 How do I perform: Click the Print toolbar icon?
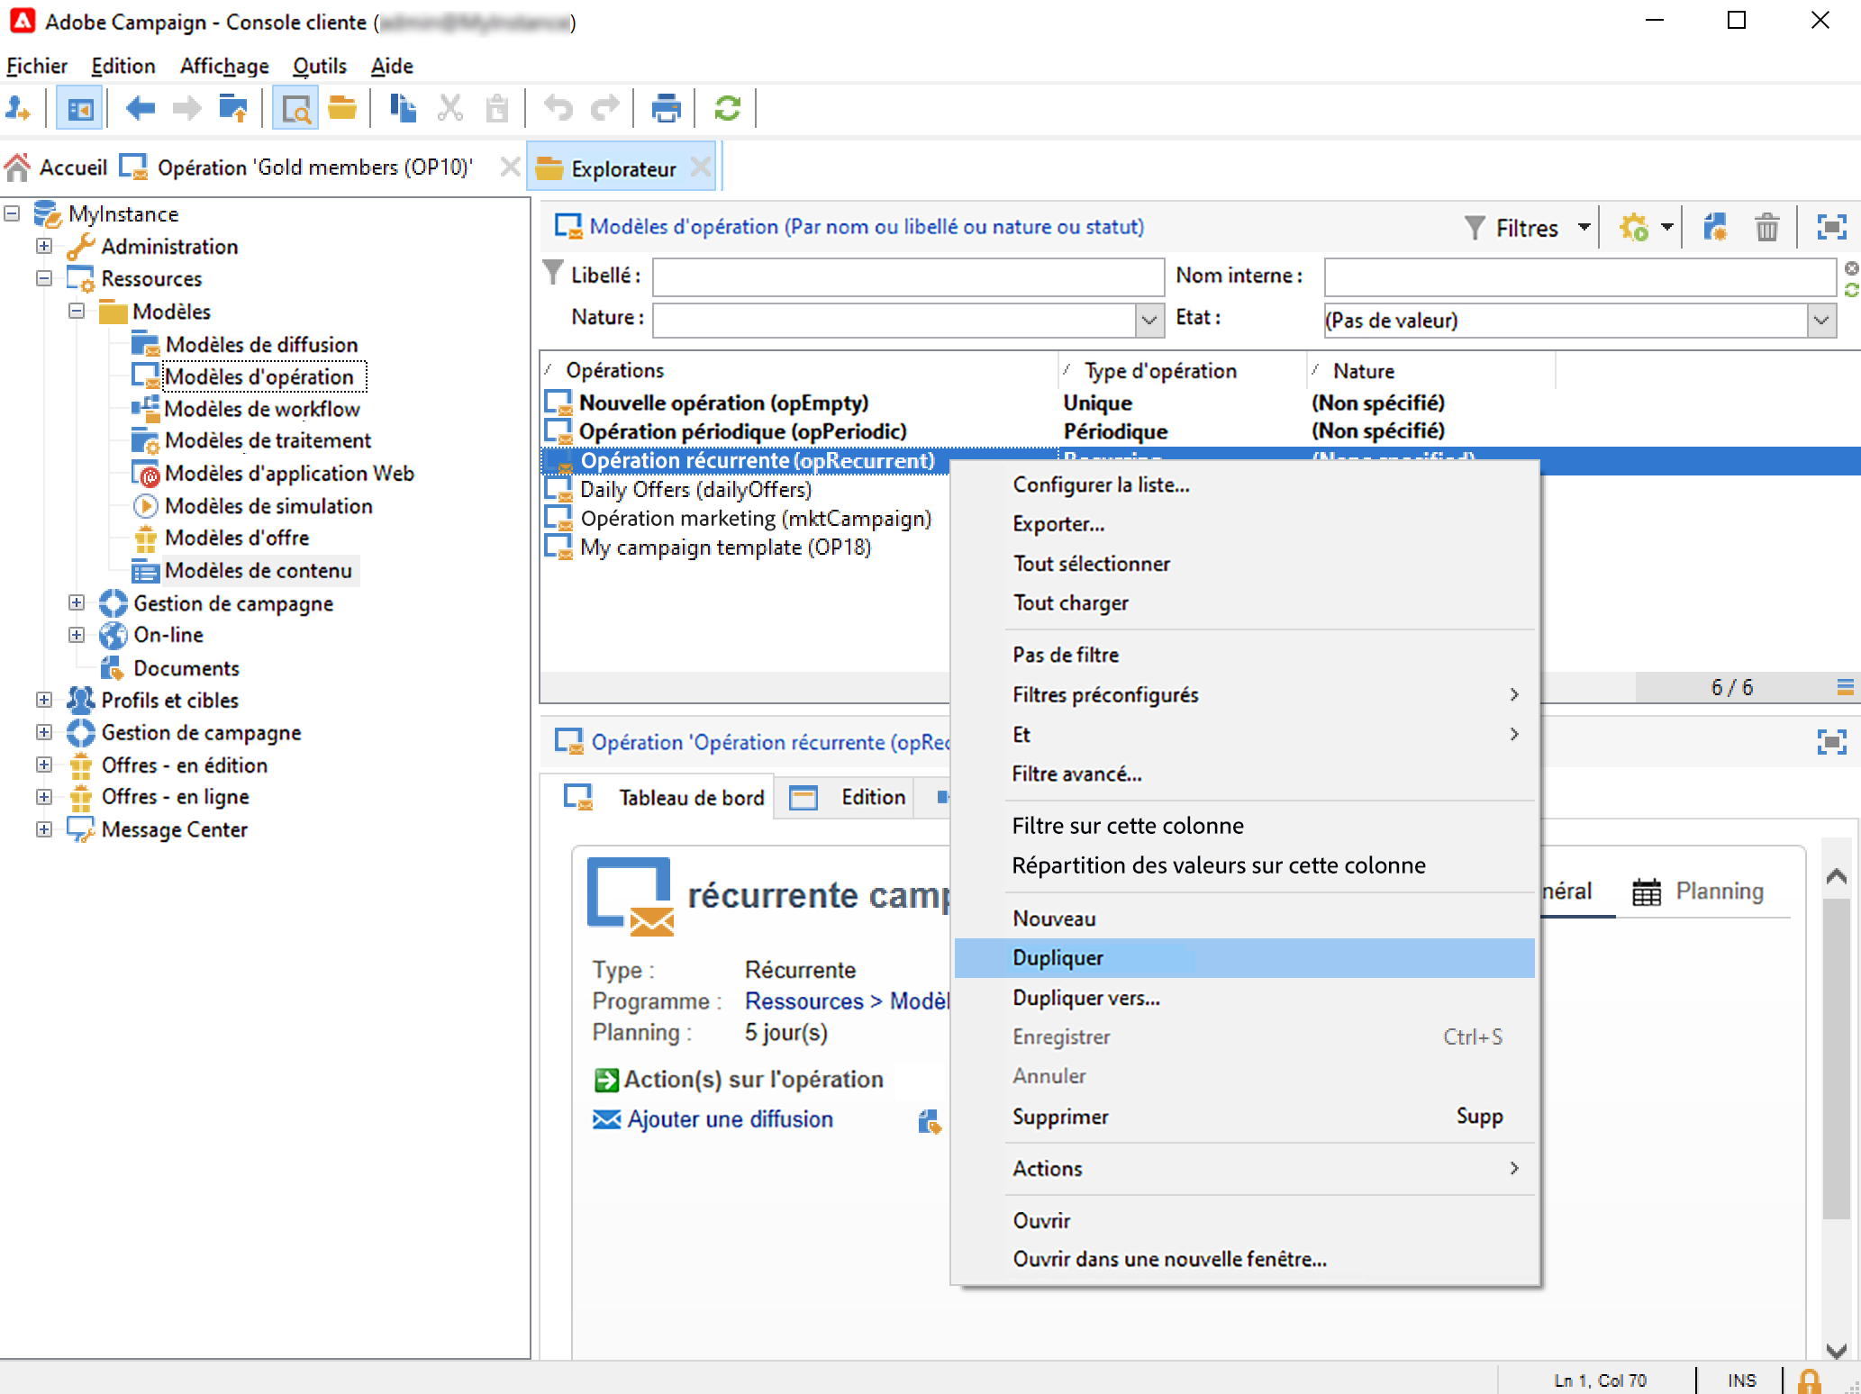(x=665, y=109)
